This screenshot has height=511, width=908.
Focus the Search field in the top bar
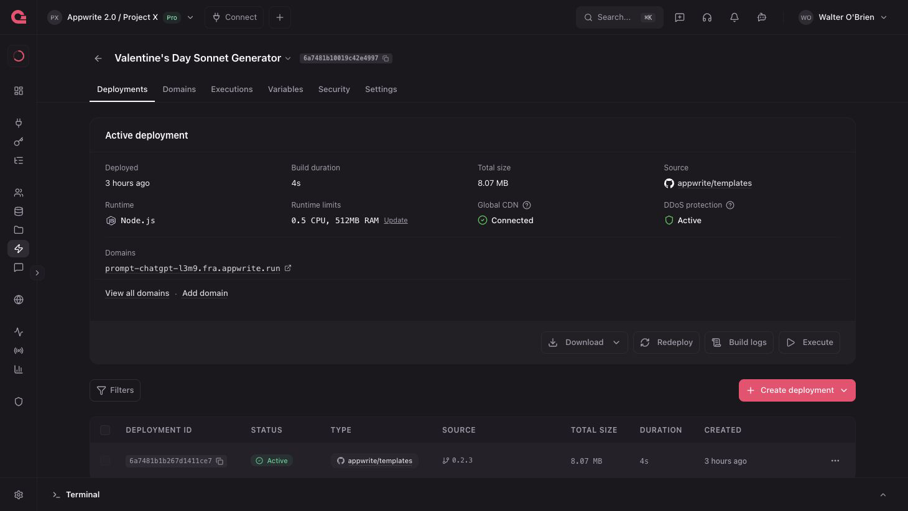pos(619,17)
